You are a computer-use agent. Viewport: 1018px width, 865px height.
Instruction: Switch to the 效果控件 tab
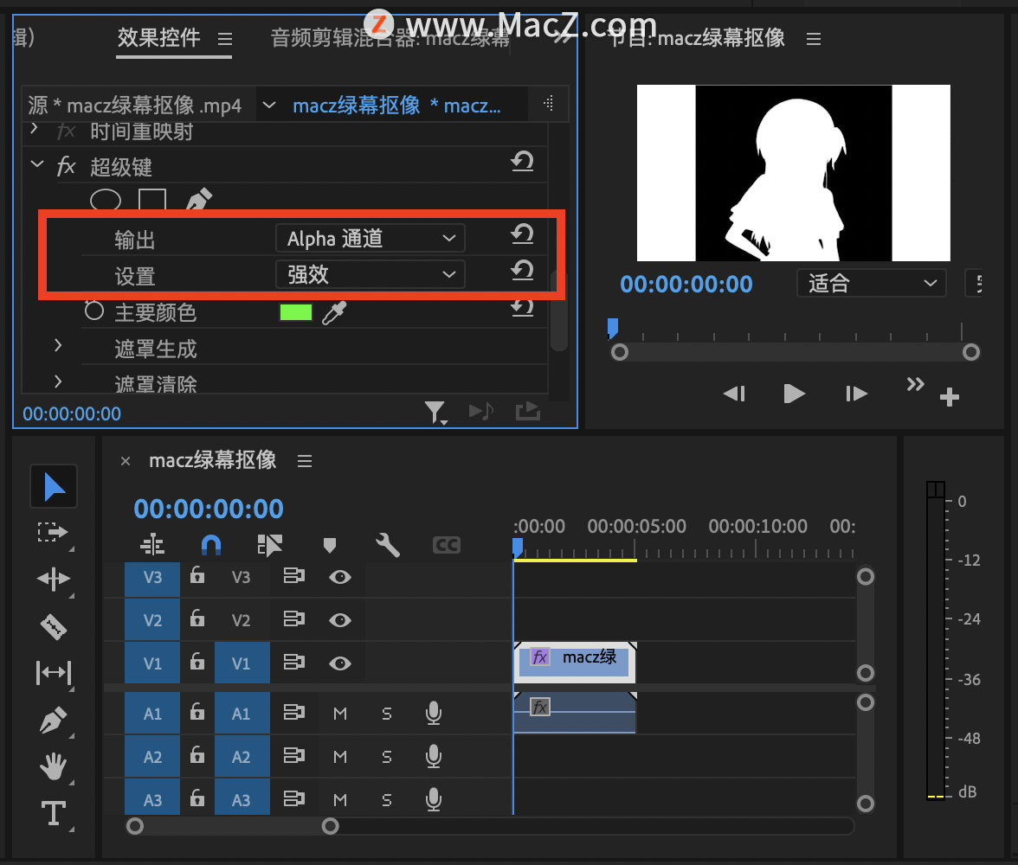point(159,38)
